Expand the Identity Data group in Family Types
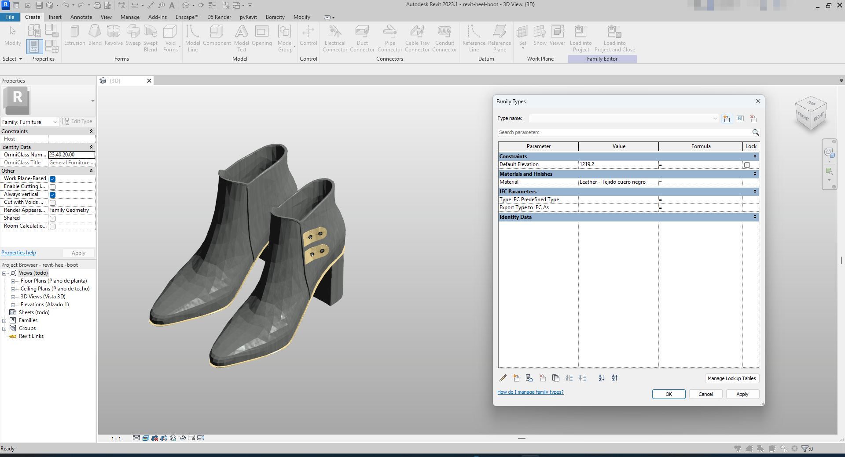The width and height of the screenshot is (845, 457). [755, 217]
